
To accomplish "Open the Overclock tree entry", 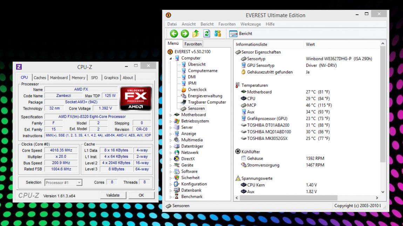I will click(x=197, y=89).
